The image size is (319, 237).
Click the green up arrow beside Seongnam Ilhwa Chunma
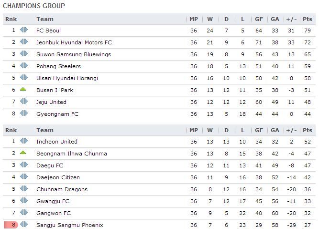tap(23, 153)
